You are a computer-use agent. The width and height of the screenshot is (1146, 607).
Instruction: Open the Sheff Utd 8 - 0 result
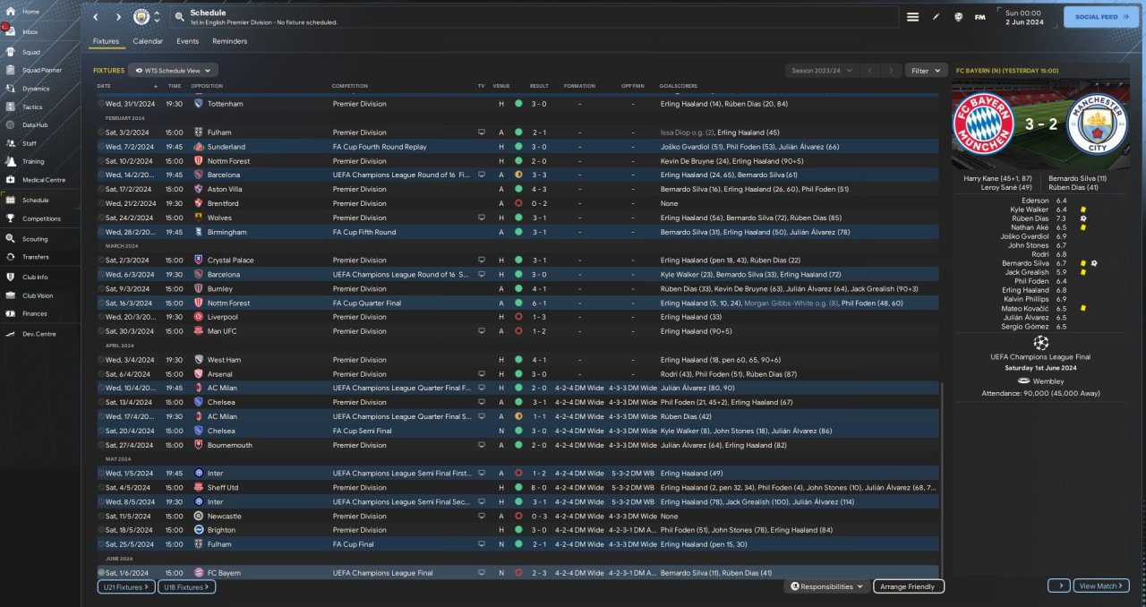pyautogui.click(x=539, y=488)
